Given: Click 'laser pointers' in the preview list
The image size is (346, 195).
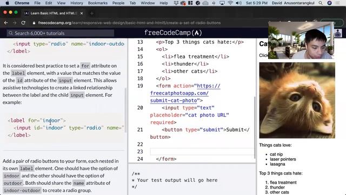Looking at the screenshot, I should [x=283, y=159].
